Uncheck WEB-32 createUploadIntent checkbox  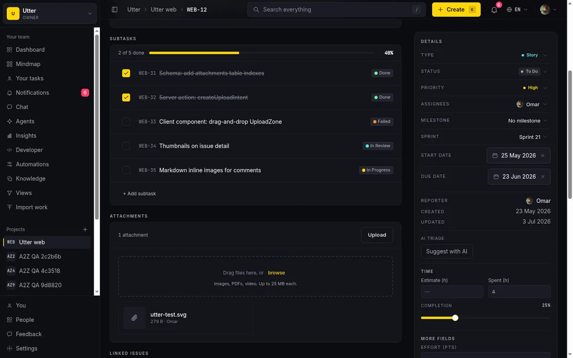click(126, 97)
